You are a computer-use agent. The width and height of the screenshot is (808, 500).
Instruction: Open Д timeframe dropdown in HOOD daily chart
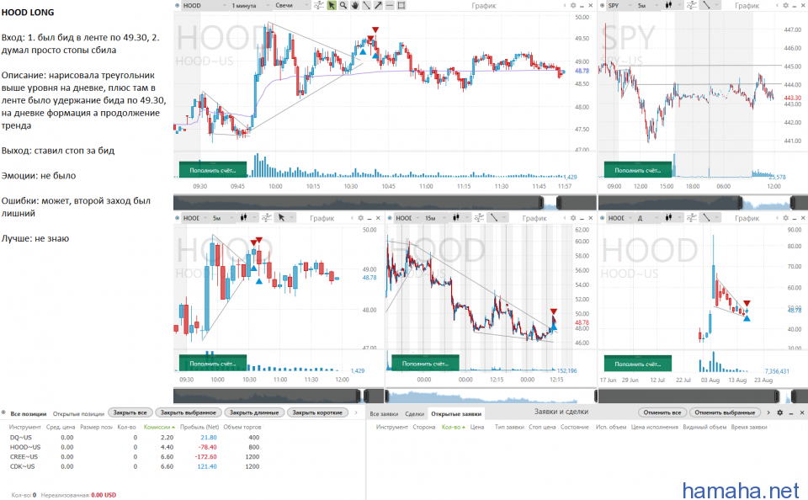(x=648, y=218)
